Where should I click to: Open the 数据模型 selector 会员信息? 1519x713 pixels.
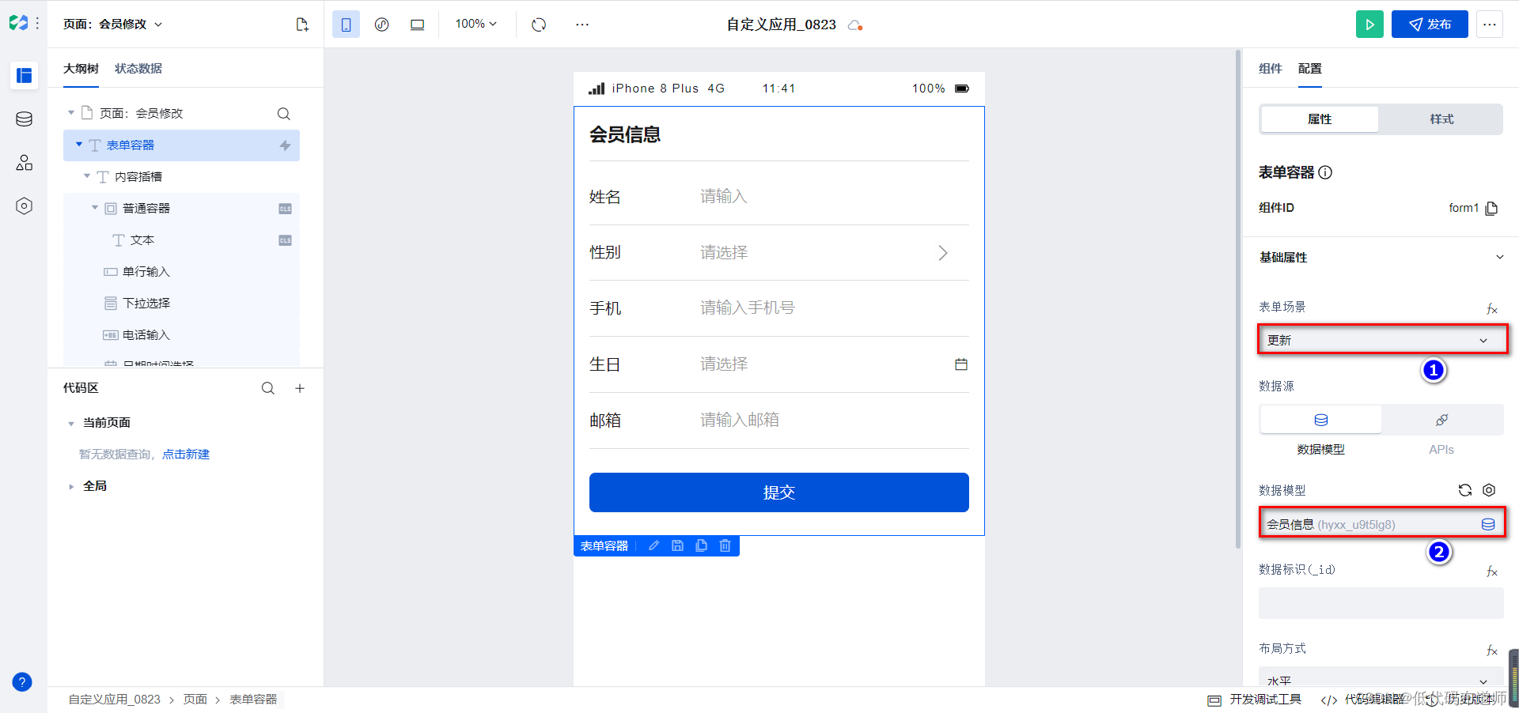1381,524
